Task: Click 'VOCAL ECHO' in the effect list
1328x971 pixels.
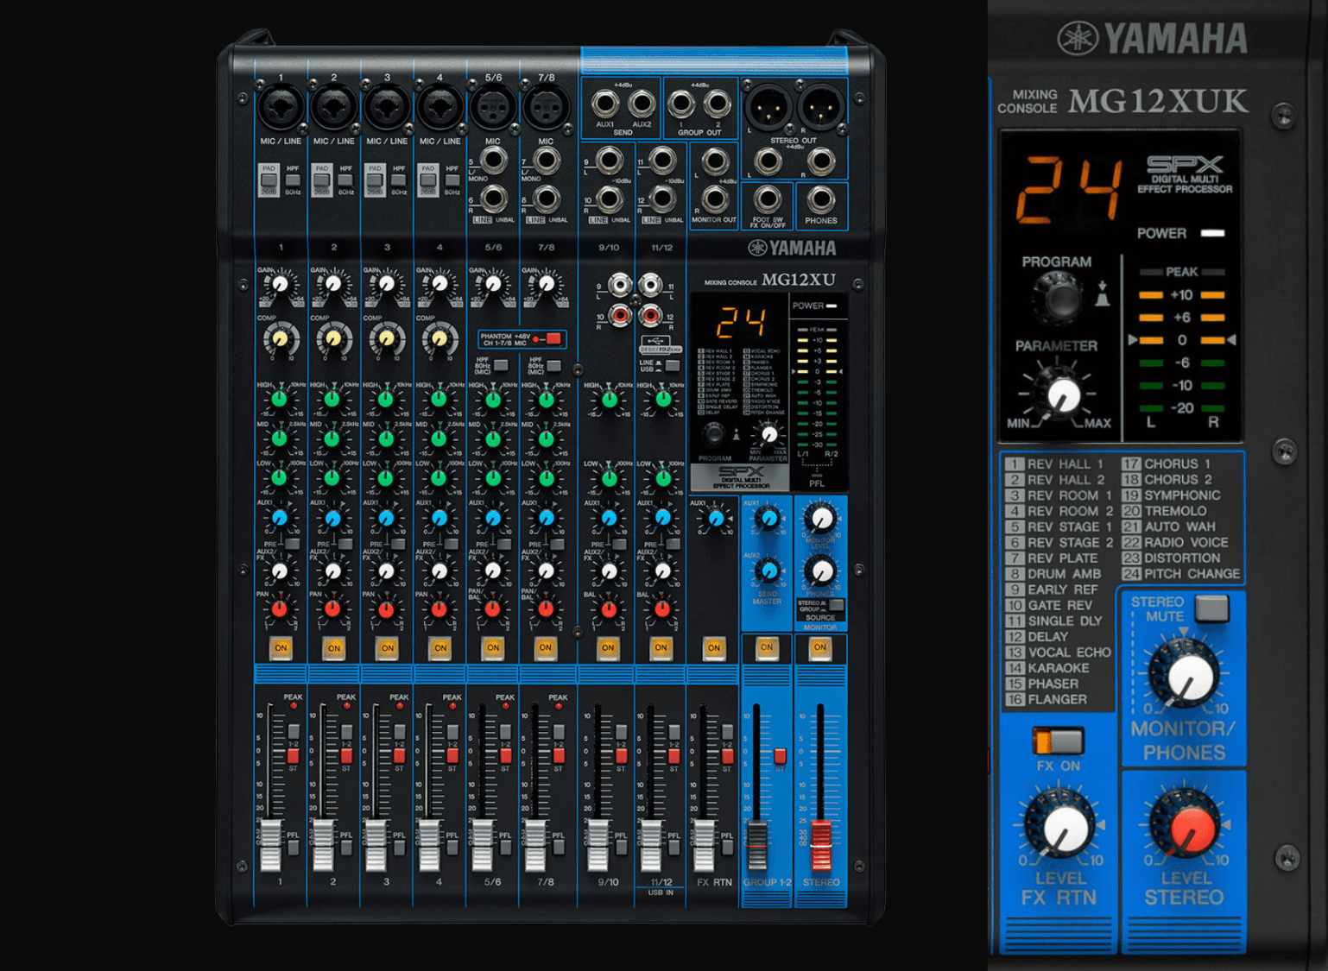Action: coord(1070,653)
